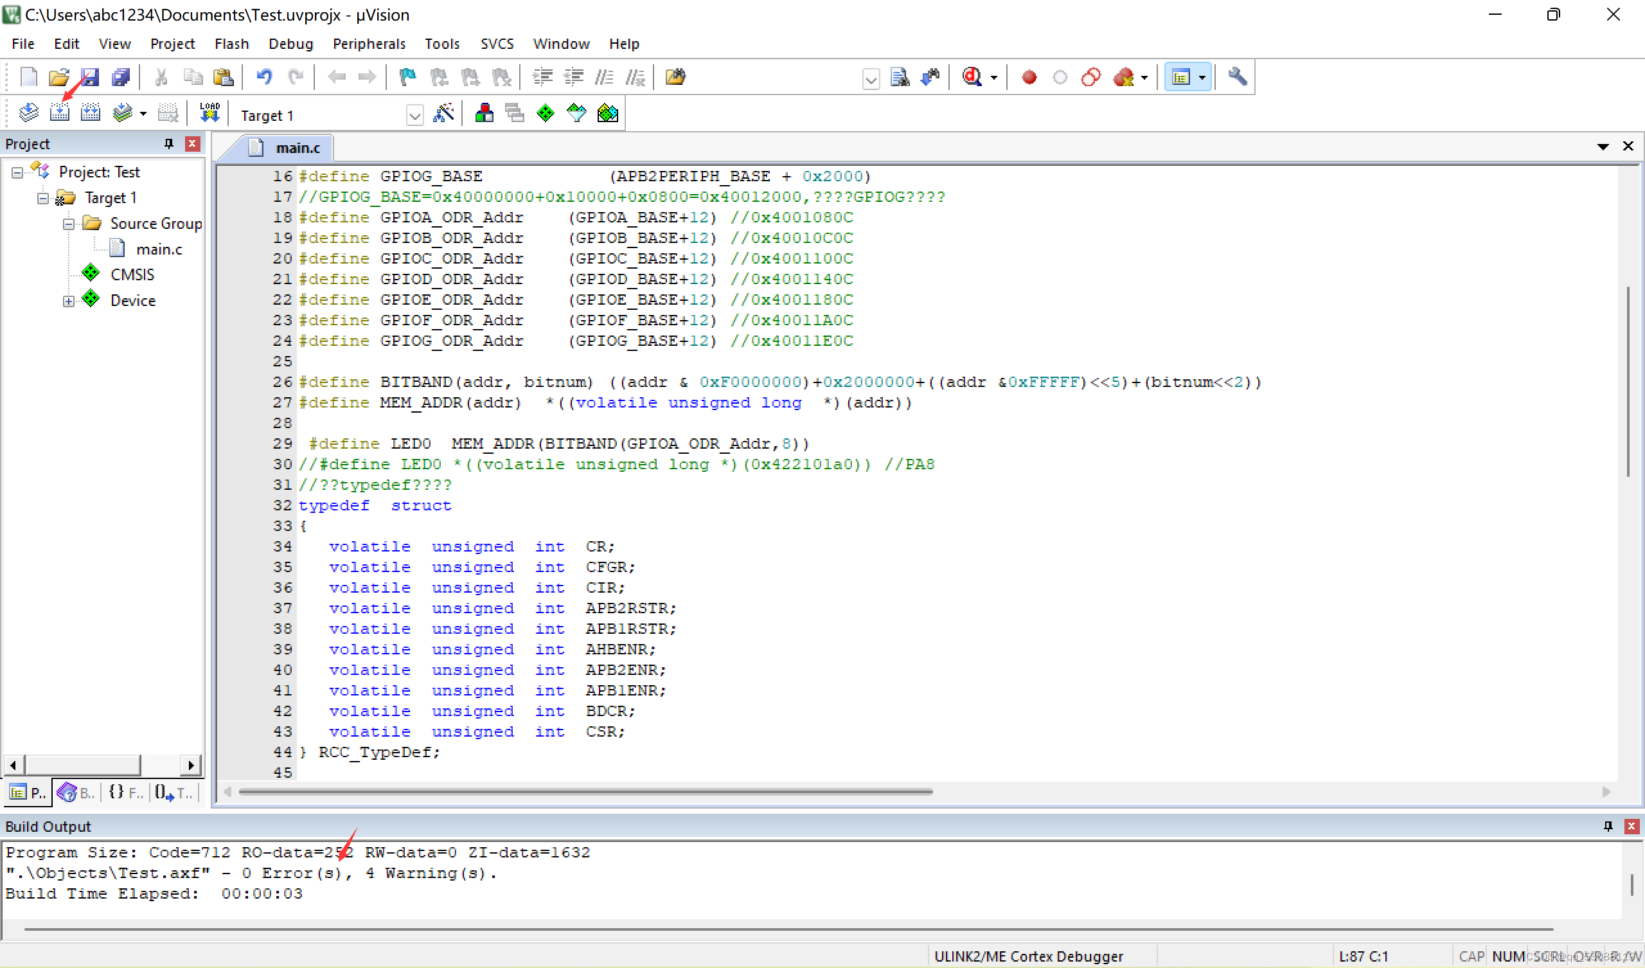
Task: Switch to Books tab in Project panel
Action: tap(76, 793)
